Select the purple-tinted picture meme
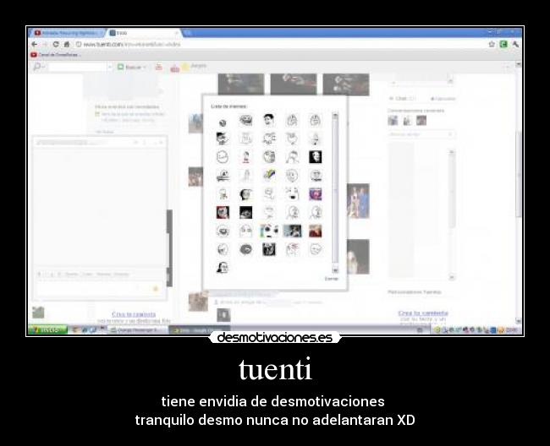Image resolution: width=550 pixels, height=446 pixels. (315, 194)
